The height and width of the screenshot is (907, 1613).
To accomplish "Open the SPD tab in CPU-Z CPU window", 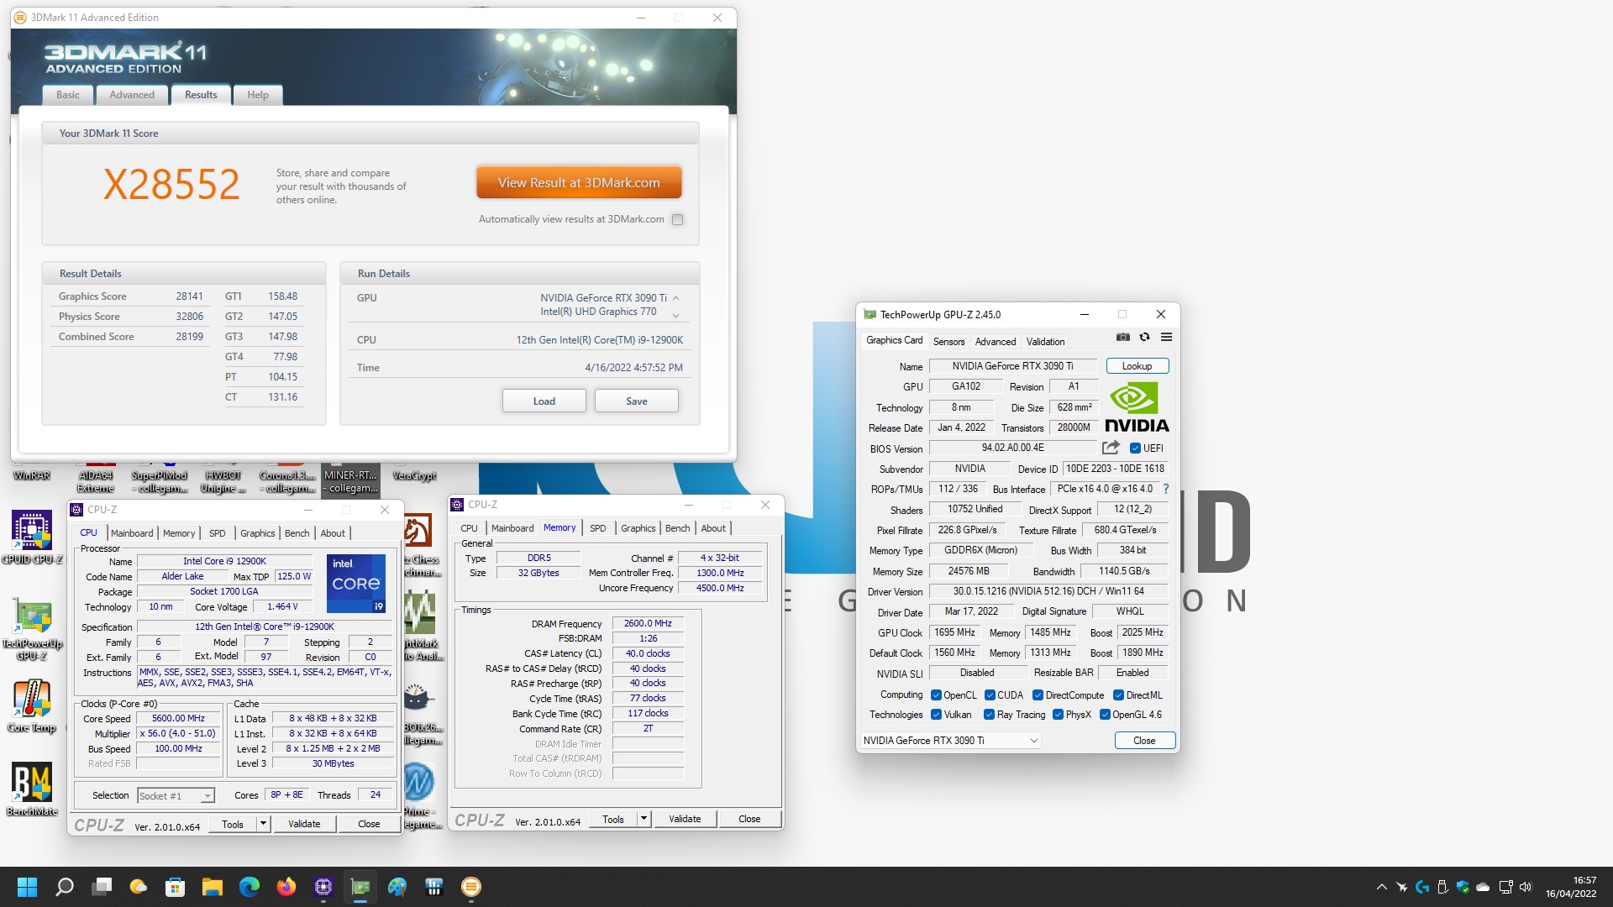I will [217, 533].
